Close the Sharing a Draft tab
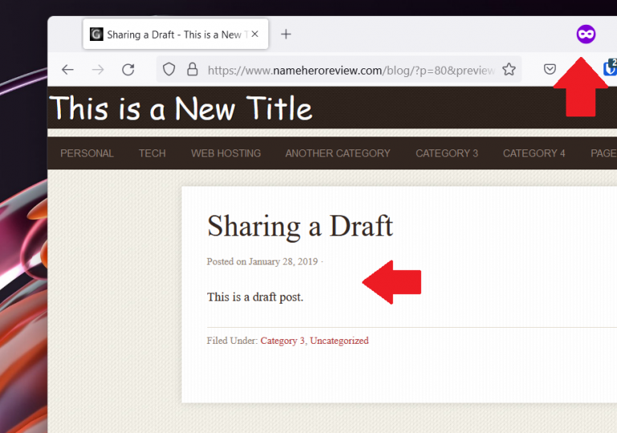 coord(255,35)
